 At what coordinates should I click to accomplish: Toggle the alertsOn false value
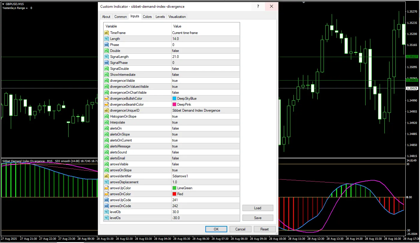[205, 128]
